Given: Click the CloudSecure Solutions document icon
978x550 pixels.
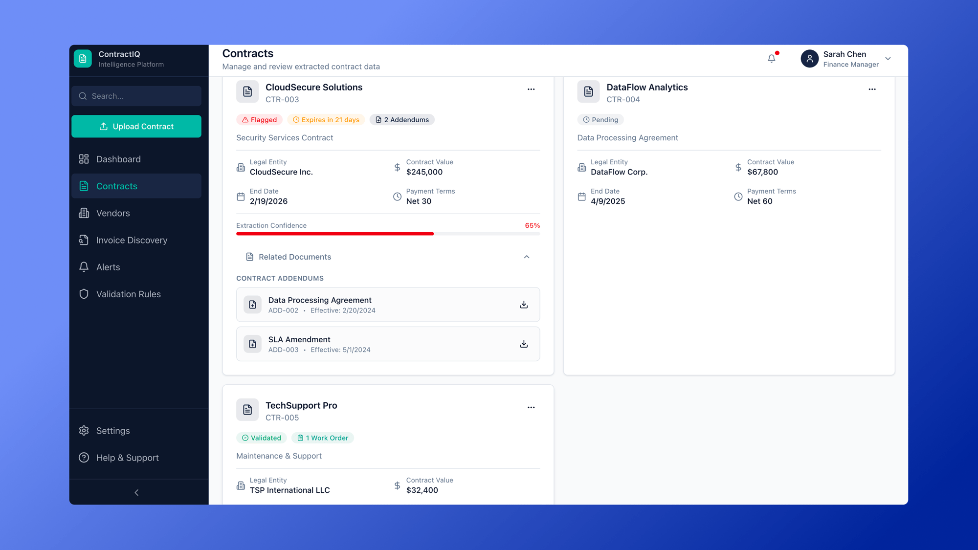Looking at the screenshot, I should 247,91.
